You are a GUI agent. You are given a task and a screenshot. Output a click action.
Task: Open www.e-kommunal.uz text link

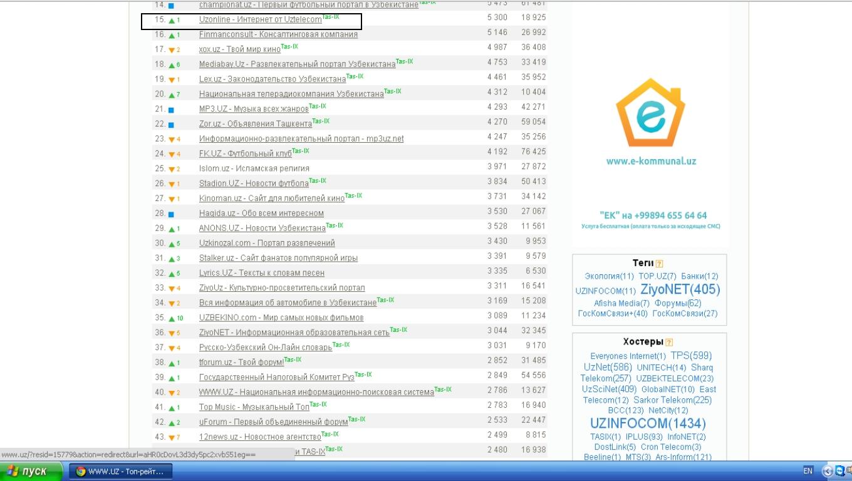(651, 161)
